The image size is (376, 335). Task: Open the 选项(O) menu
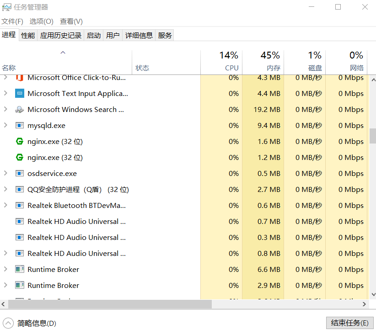click(x=41, y=21)
